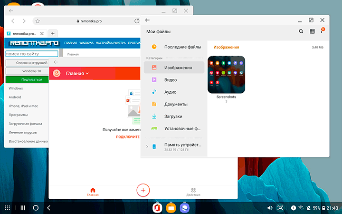Click the home button on taskbar
This screenshot has width=342, height=214.
tap(36, 208)
